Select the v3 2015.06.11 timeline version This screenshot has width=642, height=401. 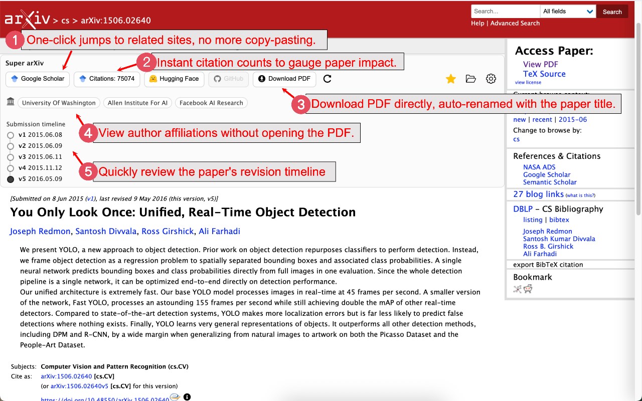coord(34,157)
